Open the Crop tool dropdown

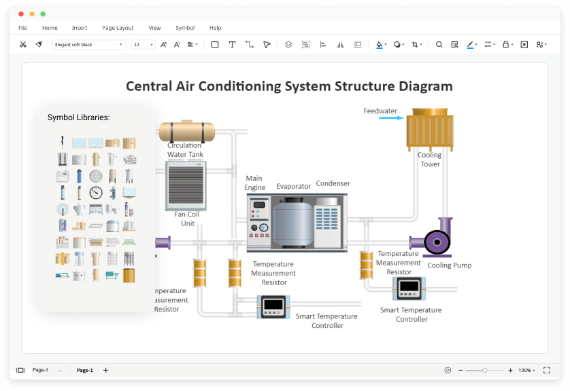pyautogui.click(x=416, y=45)
